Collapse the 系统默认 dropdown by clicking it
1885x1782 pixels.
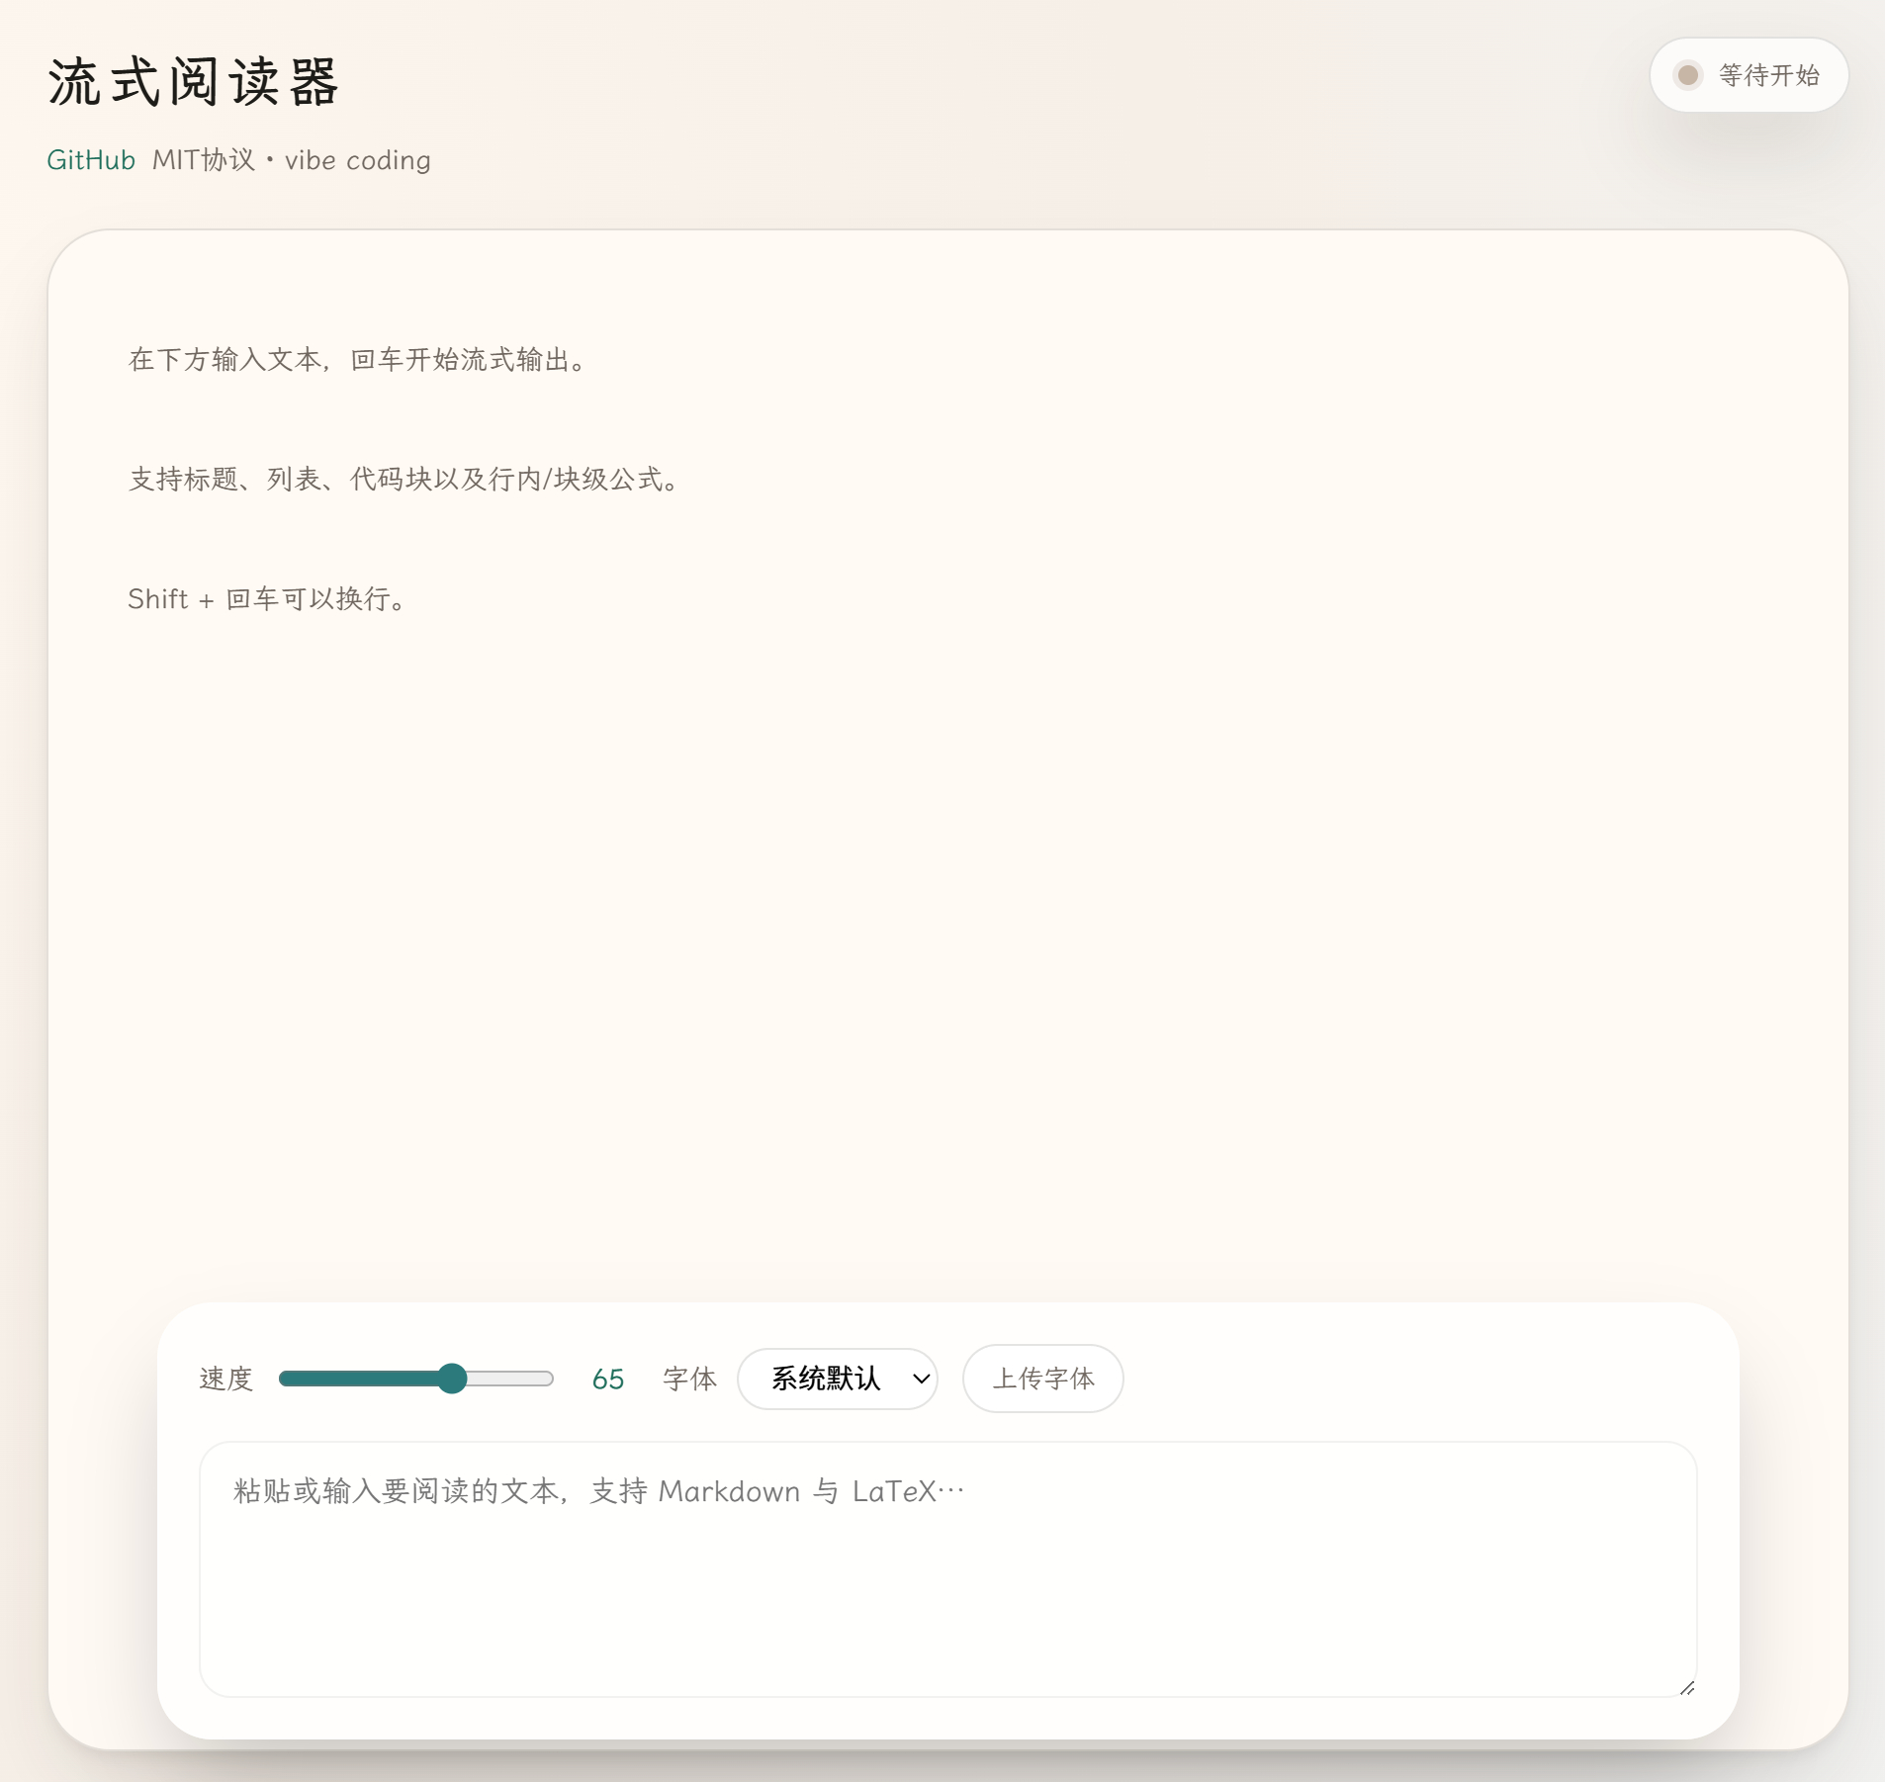coord(837,1379)
